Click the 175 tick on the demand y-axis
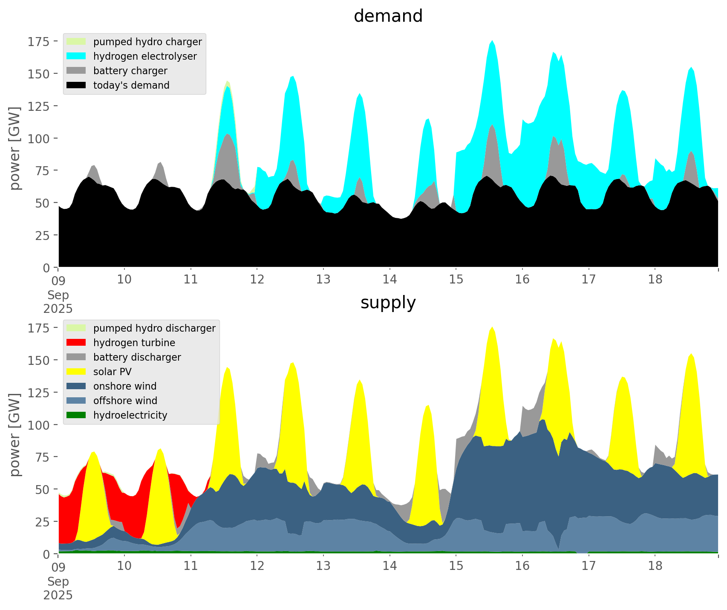 38,42
